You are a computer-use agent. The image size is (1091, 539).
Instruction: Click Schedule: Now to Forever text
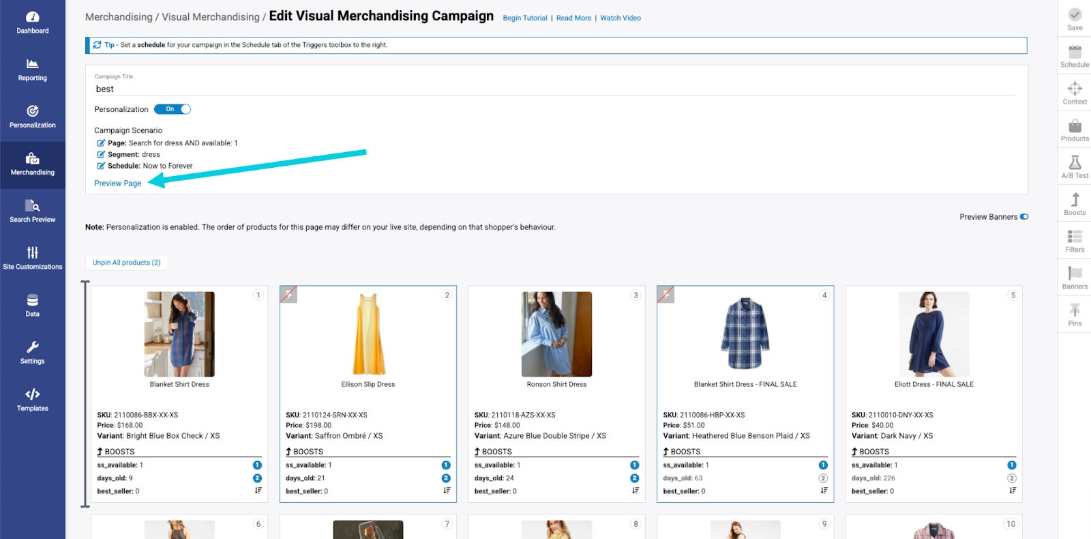(150, 166)
